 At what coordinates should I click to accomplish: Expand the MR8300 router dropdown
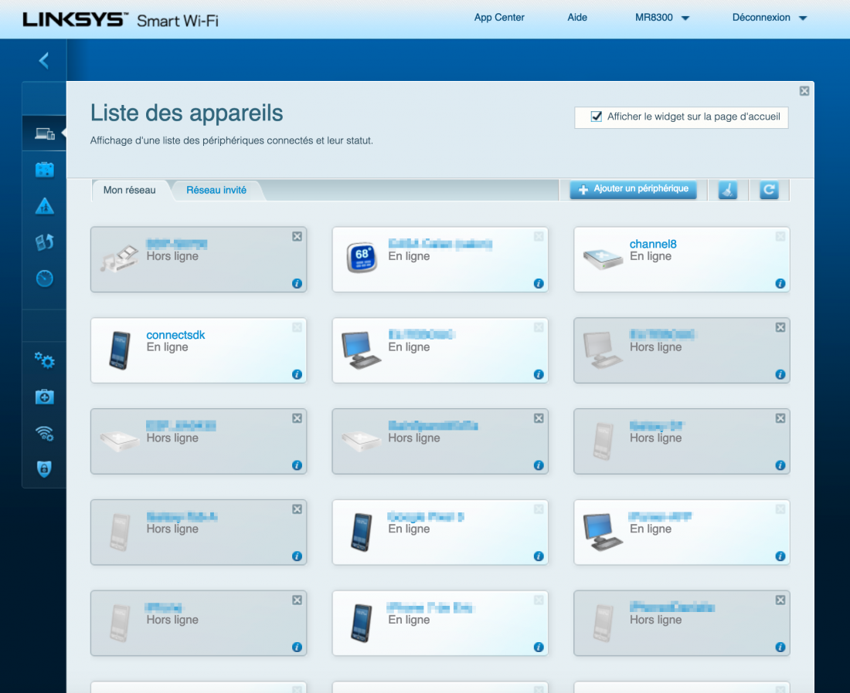662,18
